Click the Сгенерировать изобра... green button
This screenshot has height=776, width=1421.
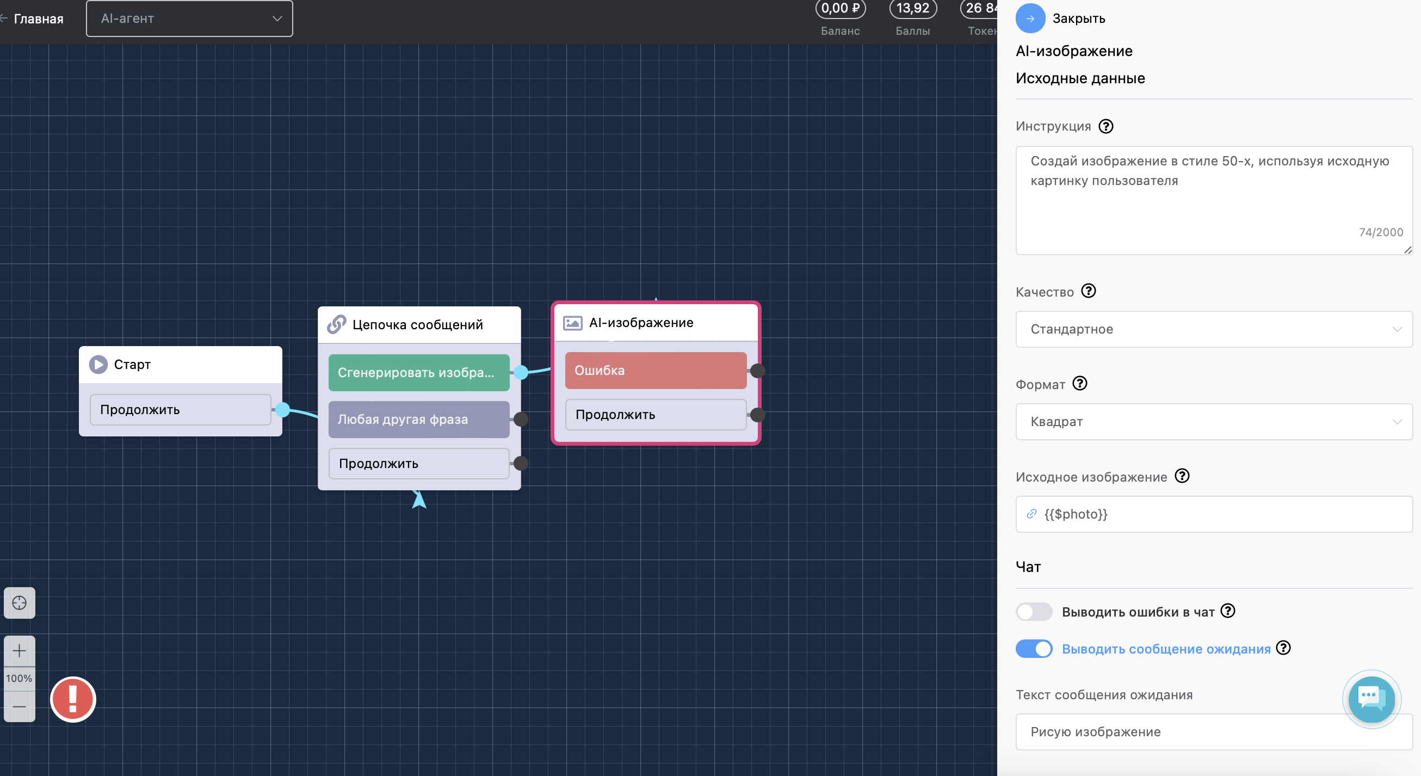[x=419, y=373]
